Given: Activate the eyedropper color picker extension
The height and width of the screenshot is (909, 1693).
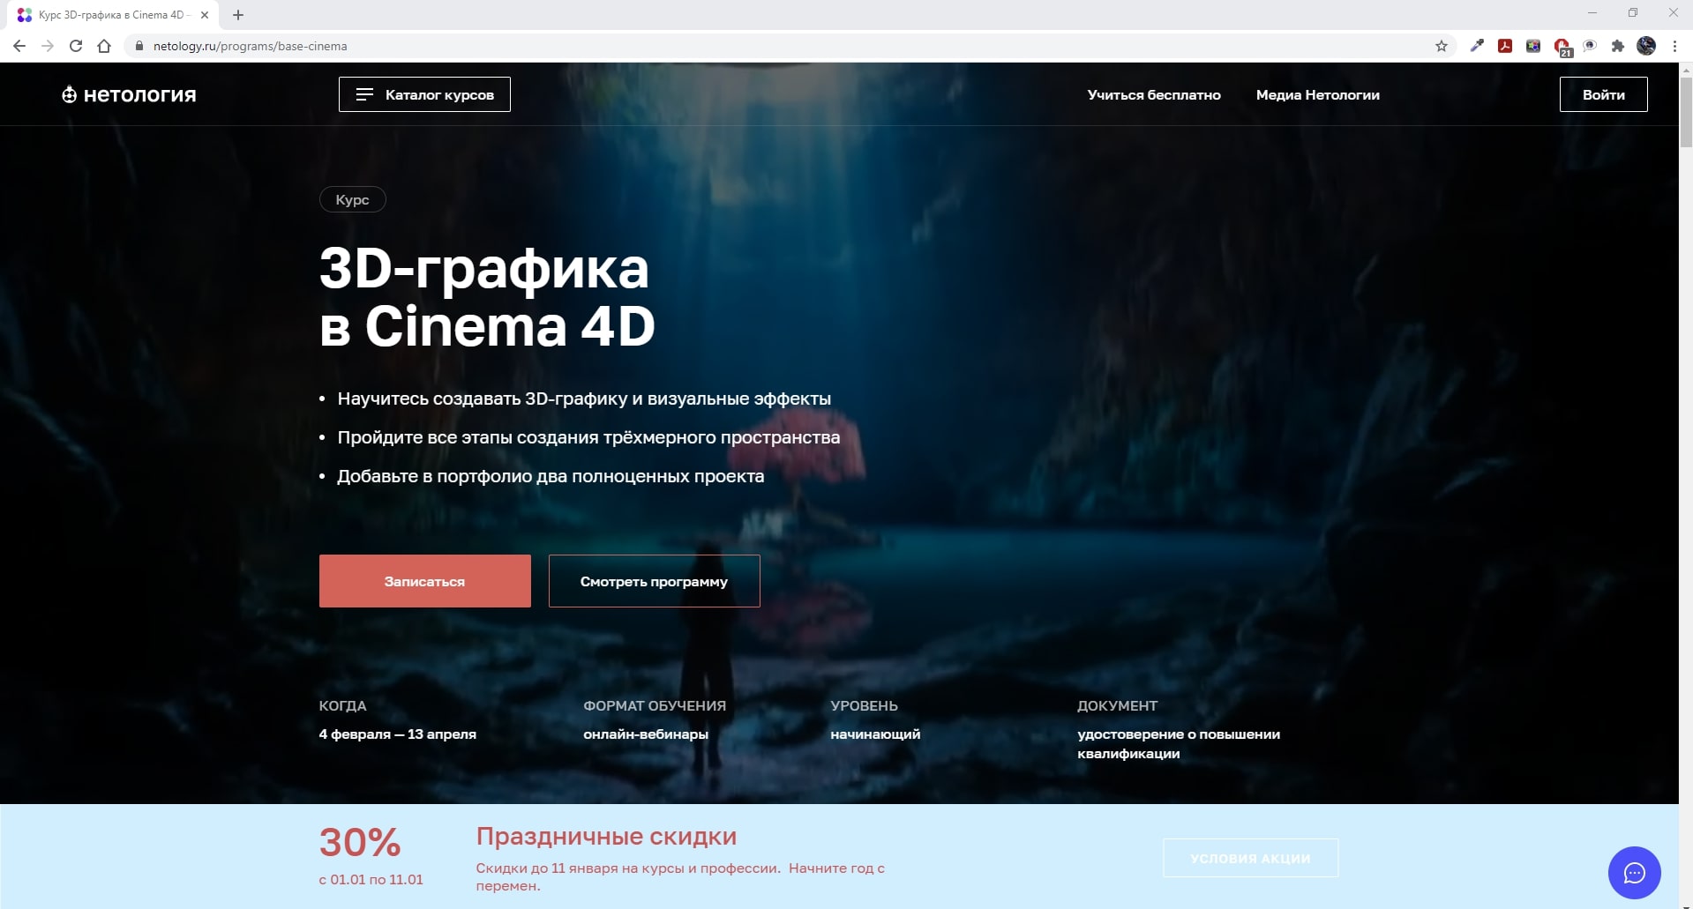Looking at the screenshot, I should click(1477, 46).
